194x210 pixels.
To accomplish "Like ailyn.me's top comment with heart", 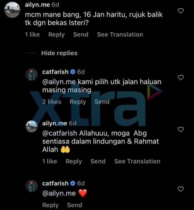I will tap(181, 11).
